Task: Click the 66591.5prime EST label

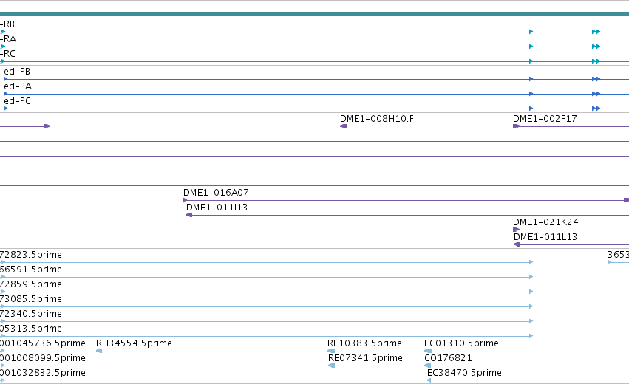Action: pyautogui.click(x=31, y=270)
